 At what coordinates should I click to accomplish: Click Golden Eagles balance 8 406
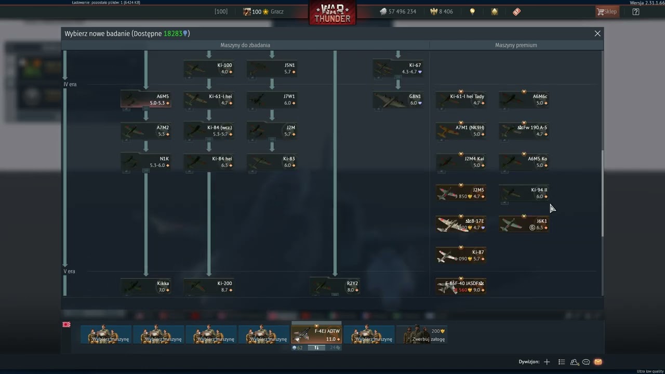coord(442,11)
